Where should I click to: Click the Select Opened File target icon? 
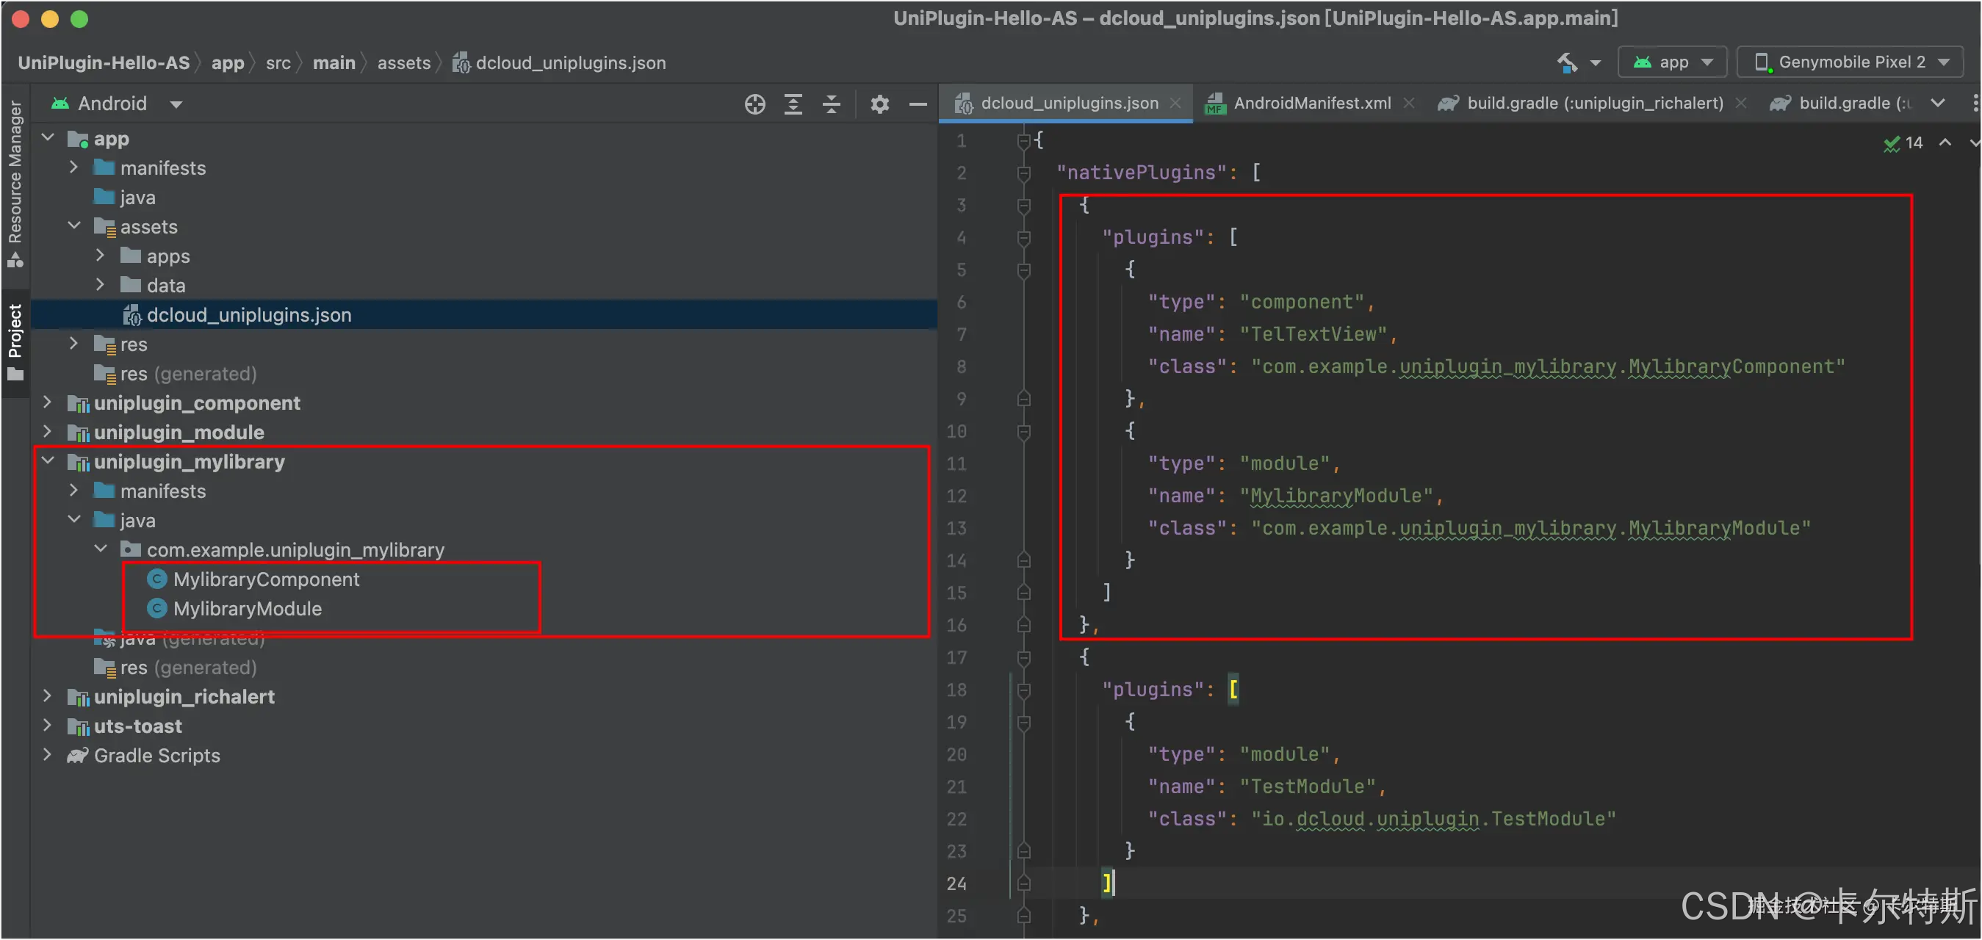tap(754, 104)
